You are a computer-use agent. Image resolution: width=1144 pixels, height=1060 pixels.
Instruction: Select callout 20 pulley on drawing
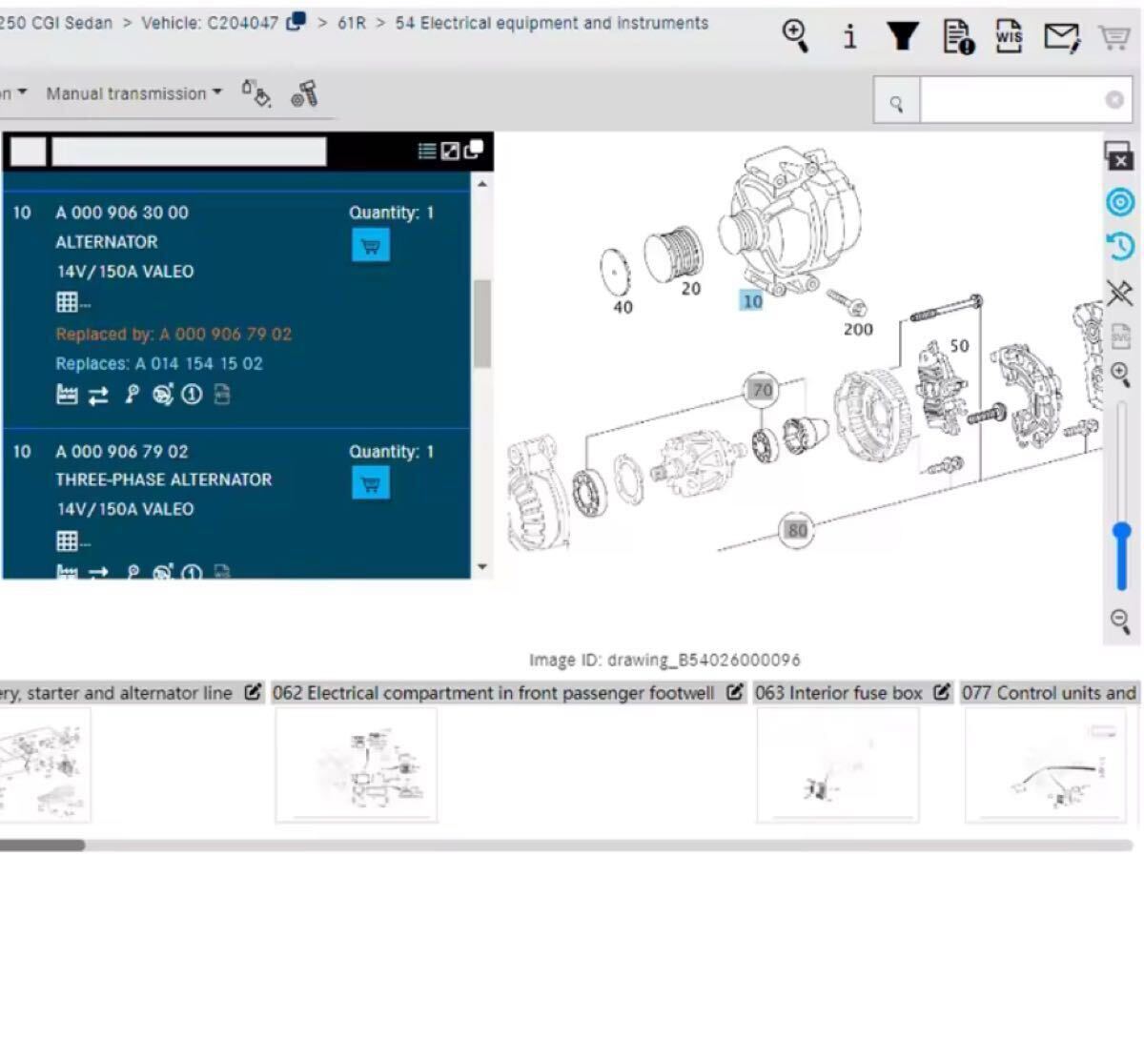(691, 288)
